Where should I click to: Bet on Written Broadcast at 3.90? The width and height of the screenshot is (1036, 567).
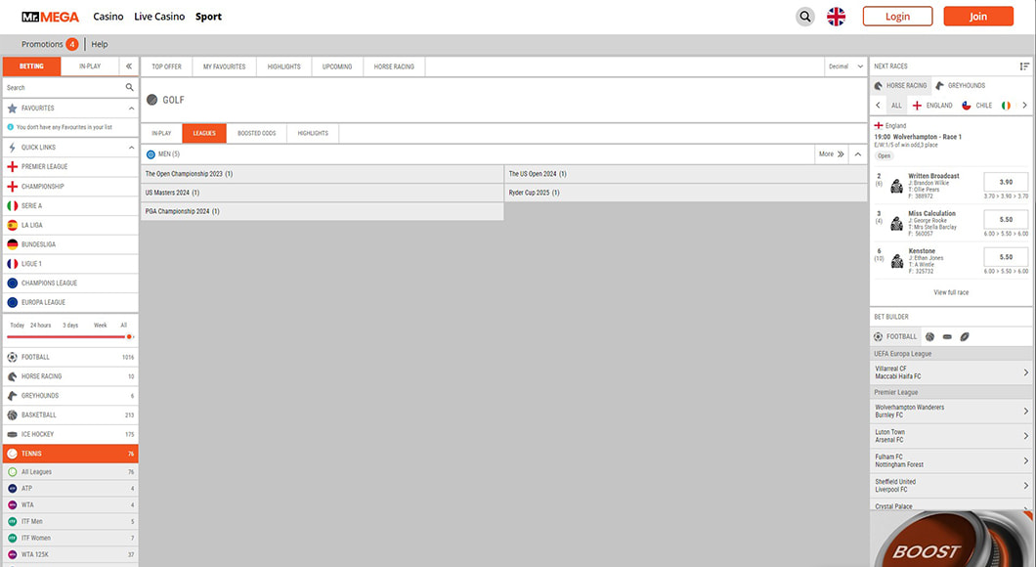(1006, 182)
